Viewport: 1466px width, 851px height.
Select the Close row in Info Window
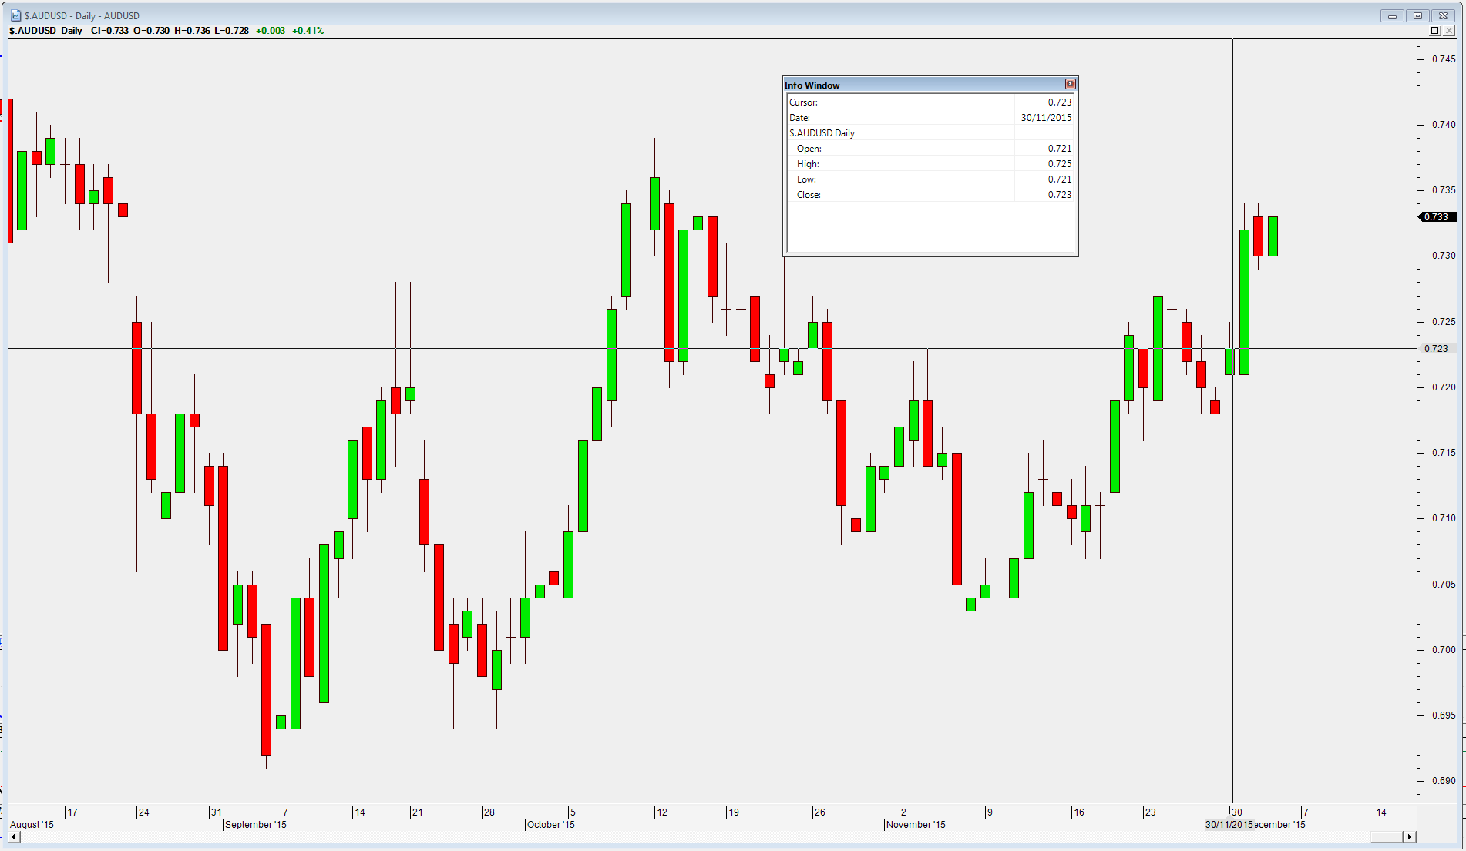tap(930, 194)
